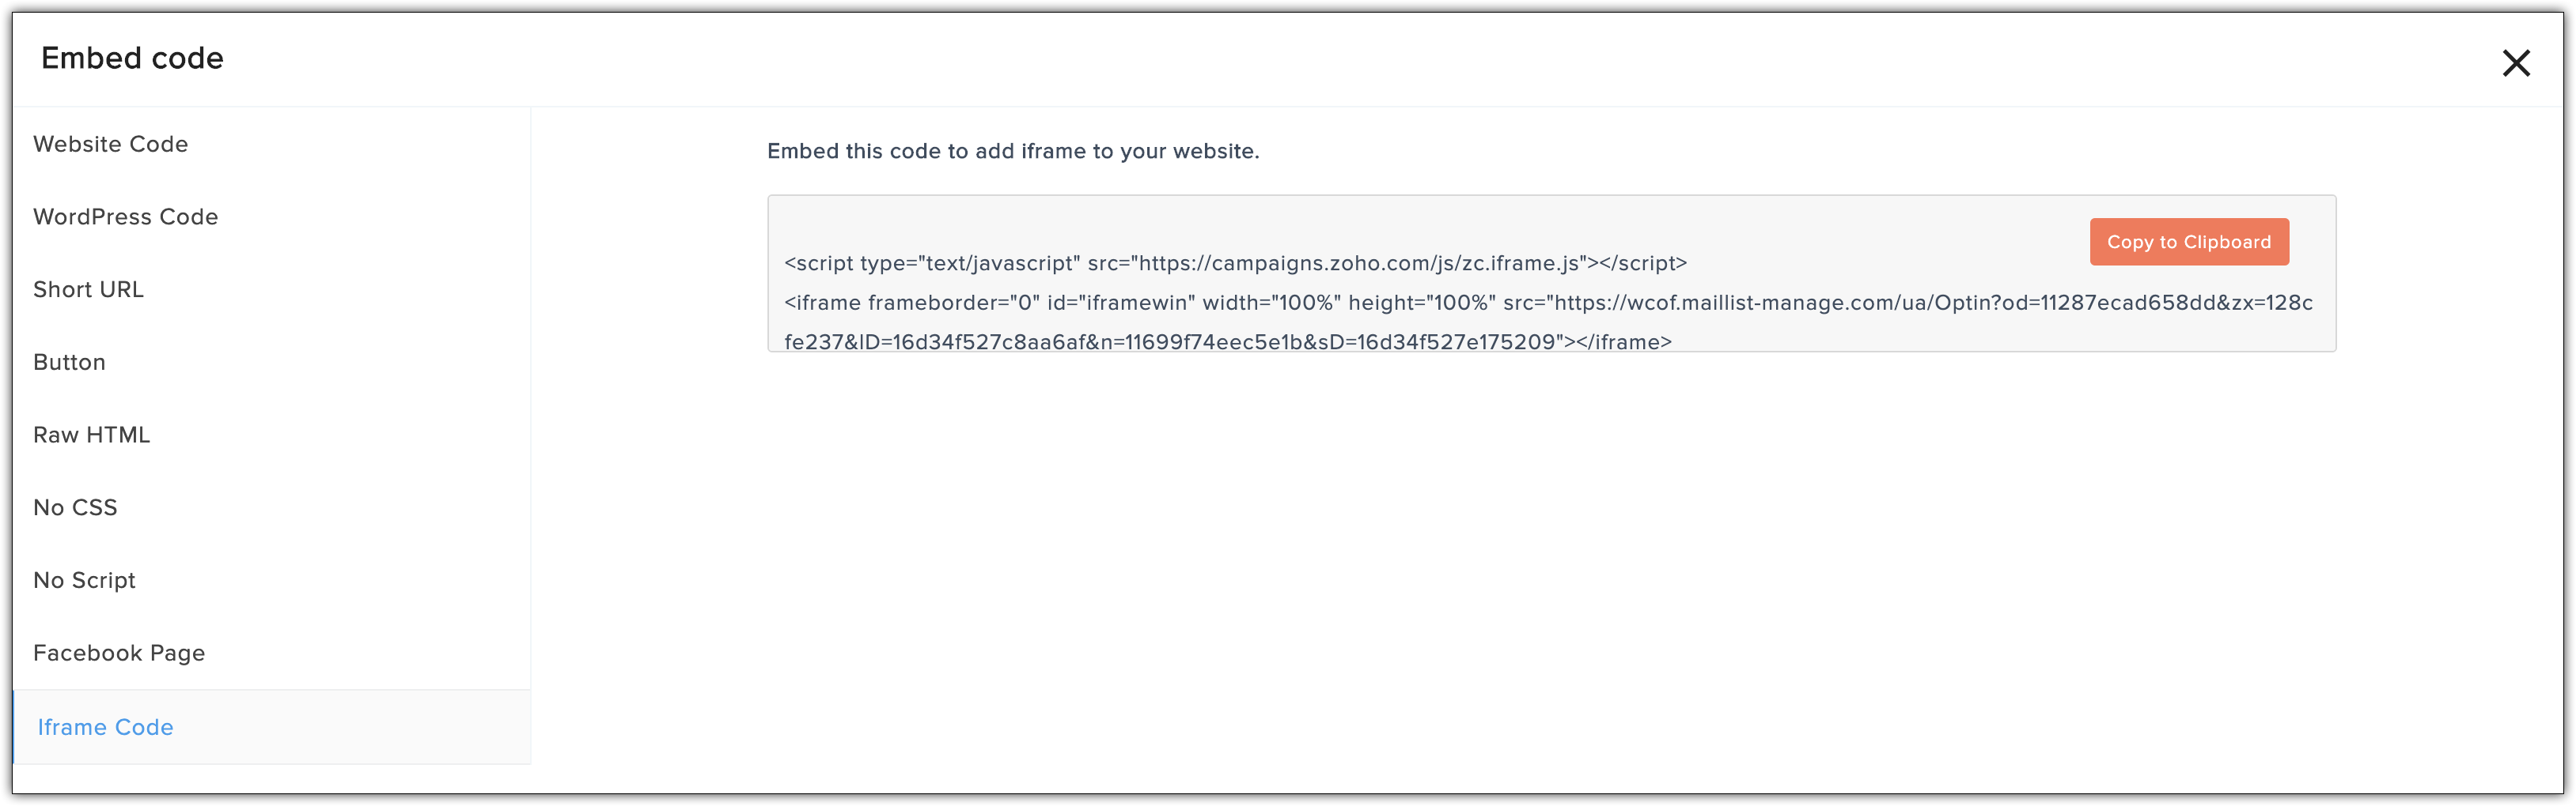The width and height of the screenshot is (2576, 806).
Task: Click the height="100%" attribute text
Action: click(x=1422, y=303)
